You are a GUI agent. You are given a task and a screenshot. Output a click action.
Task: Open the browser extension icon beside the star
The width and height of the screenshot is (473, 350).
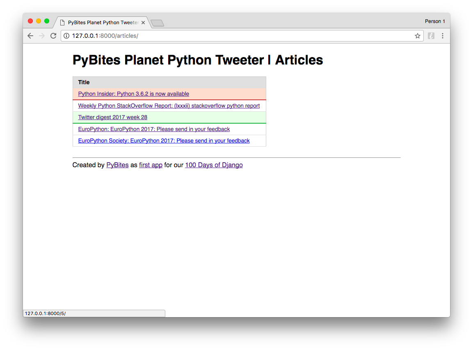[431, 36]
